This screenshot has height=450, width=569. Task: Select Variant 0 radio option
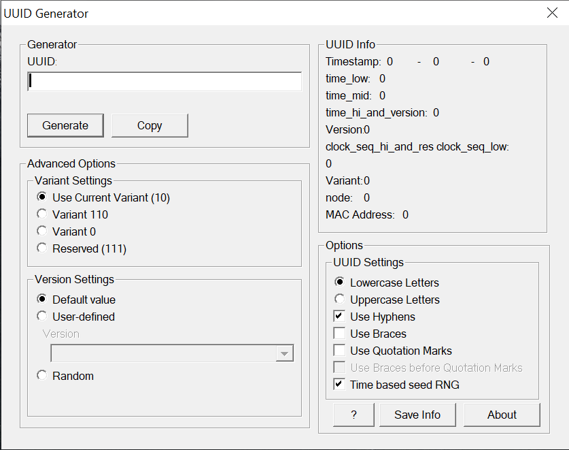[x=42, y=231]
